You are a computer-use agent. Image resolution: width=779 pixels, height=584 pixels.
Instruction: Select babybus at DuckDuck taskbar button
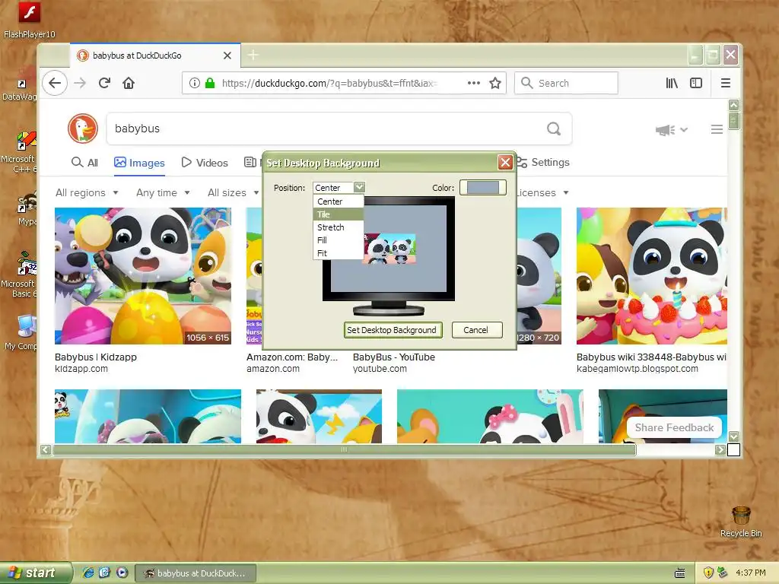[x=196, y=573]
